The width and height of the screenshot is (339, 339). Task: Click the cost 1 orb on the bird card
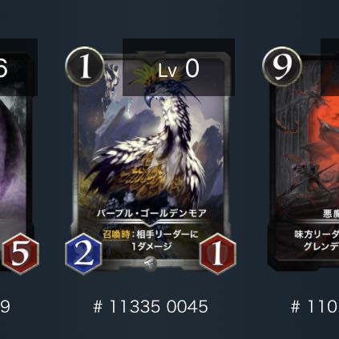[x=85, y=67]
